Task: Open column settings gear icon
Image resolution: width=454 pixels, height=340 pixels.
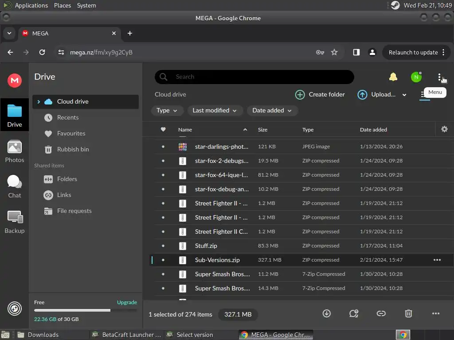Action: point(444,129)
